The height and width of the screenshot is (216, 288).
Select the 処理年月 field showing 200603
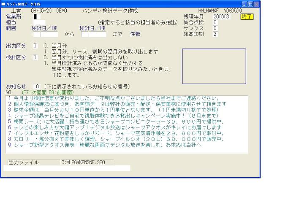pyautogui.click(x=222, y=17)
